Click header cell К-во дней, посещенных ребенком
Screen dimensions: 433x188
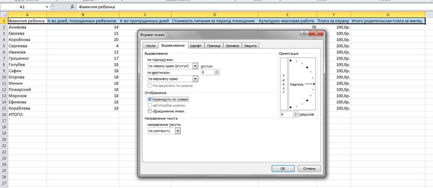(x=83, y=21)
